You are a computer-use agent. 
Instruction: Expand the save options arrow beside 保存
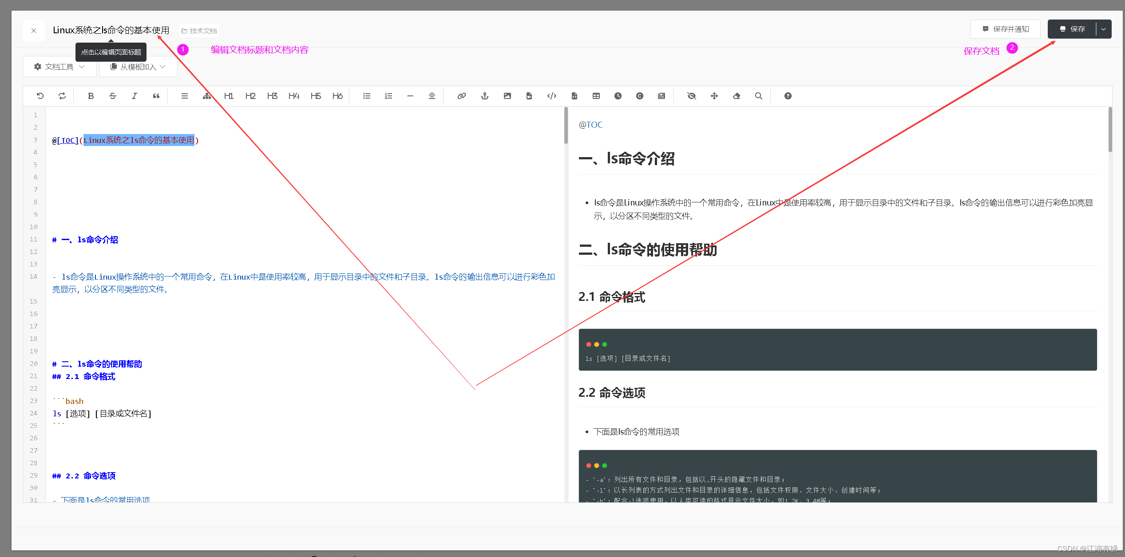click(1104, 29)
